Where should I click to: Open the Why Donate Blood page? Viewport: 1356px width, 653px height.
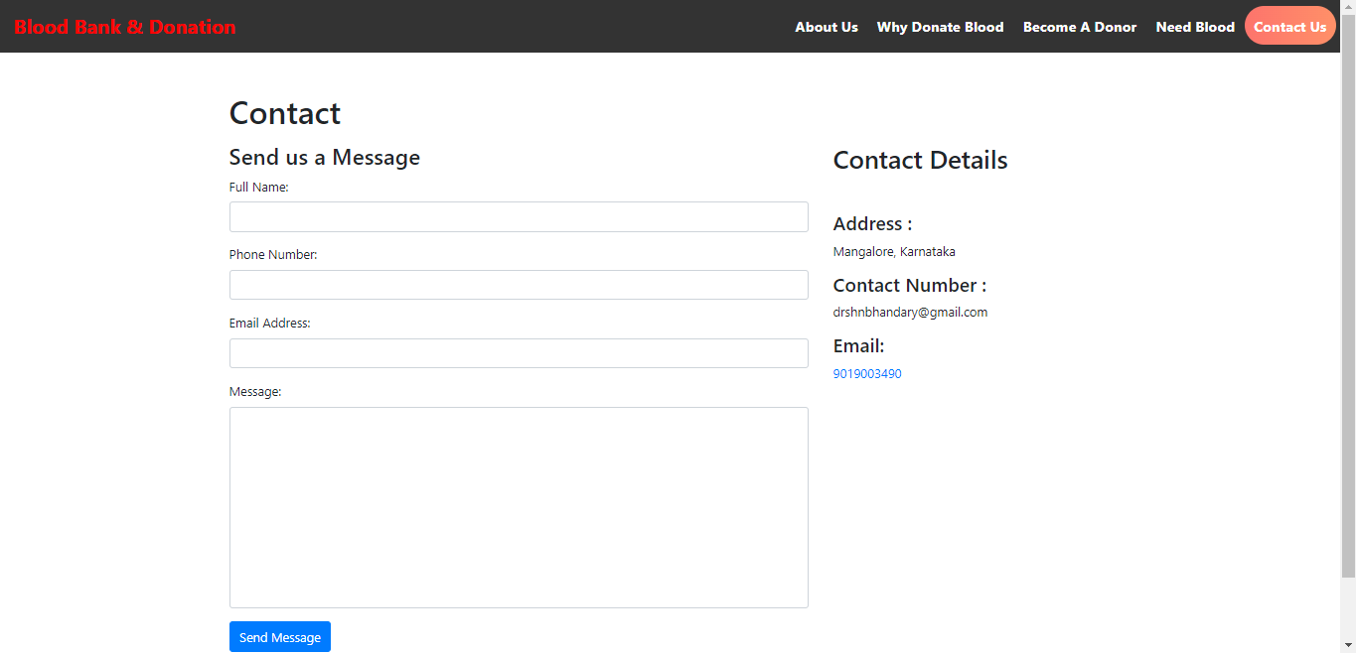pos(940,27)
